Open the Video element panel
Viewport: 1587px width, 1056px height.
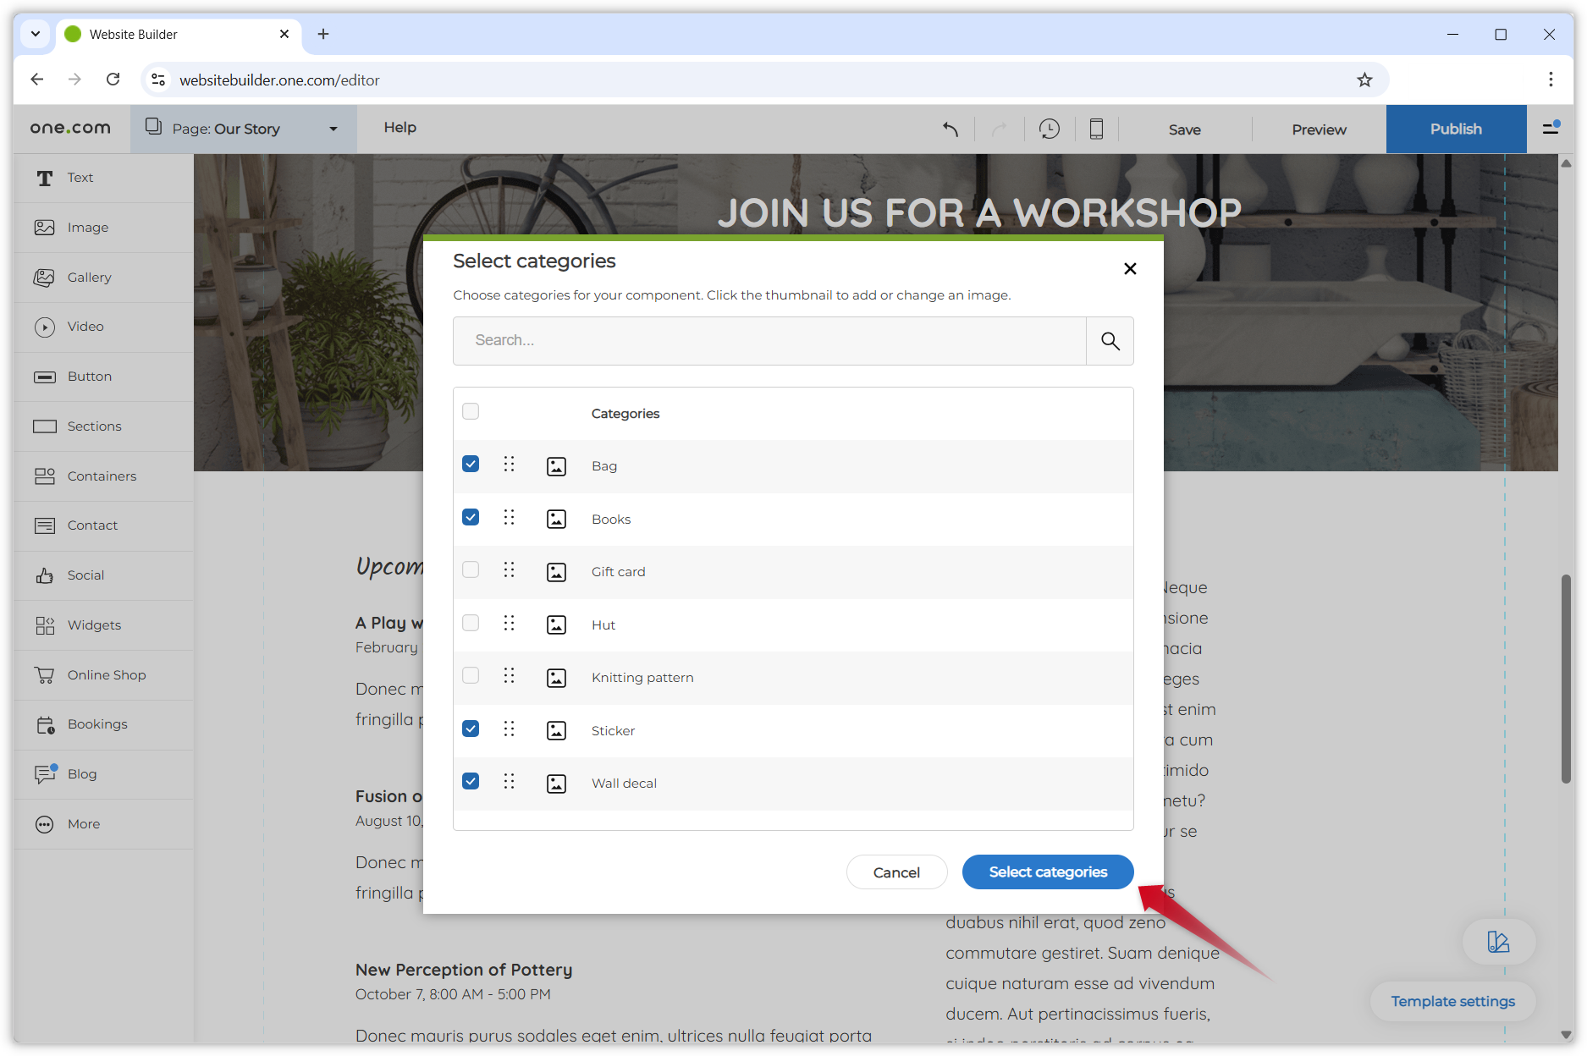coord(85,327)
